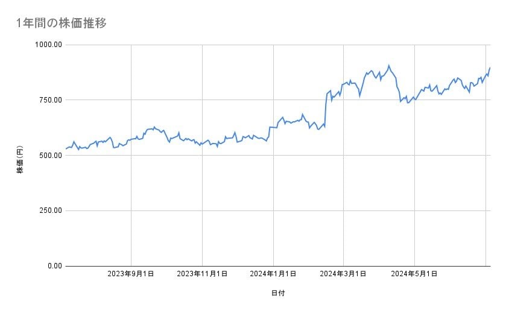Select the 750.00 y-axis label
Image resolution: width=506 pixels, height=313 pixels.
pyautogui.click(x=51, y=100)
